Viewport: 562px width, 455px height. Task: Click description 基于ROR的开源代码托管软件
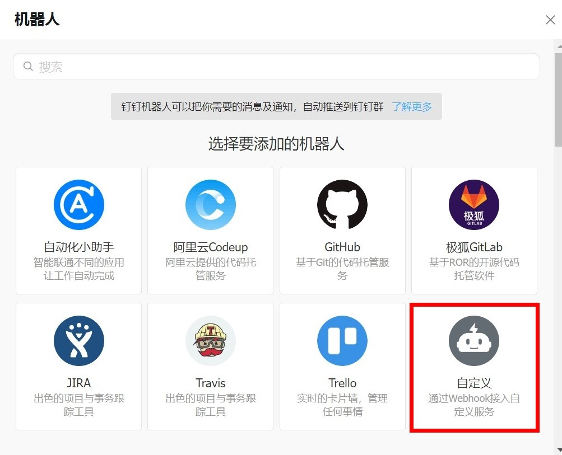coord(474,269)
